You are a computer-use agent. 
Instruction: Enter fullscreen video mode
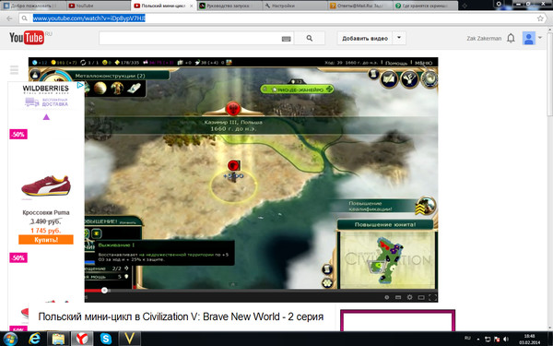[x=432, y=297]
